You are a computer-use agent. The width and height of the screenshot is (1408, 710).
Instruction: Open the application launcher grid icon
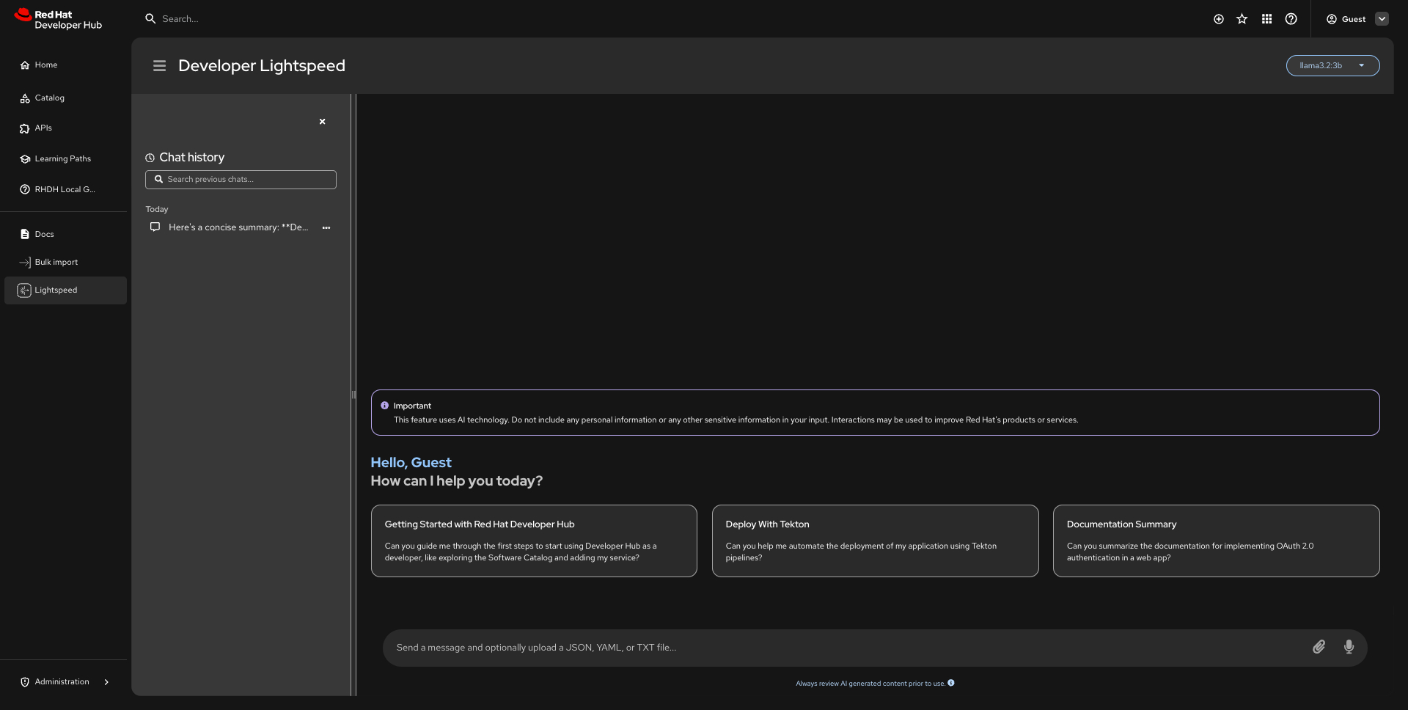(x=1266, y=19)
